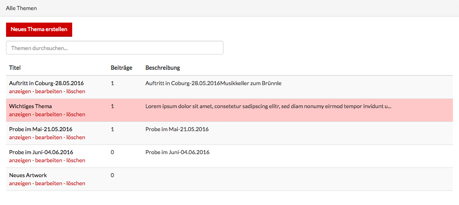Click the Neues Thema erstellen button
This screenshot has width=459, height=205.
[x=39, y=29]
